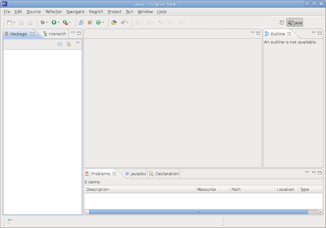Click the Previous Annotation icon
Viewport: 326px width, 228px height.
click(149, 22)
